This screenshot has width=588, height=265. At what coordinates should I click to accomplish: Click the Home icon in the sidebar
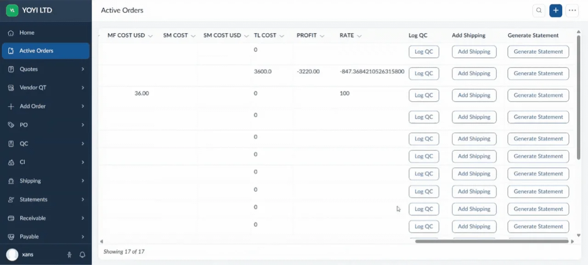(11, 33)
